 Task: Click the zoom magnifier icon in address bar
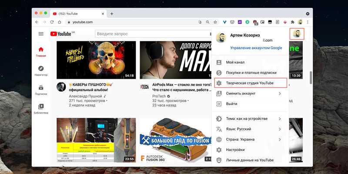pos(207,22)
